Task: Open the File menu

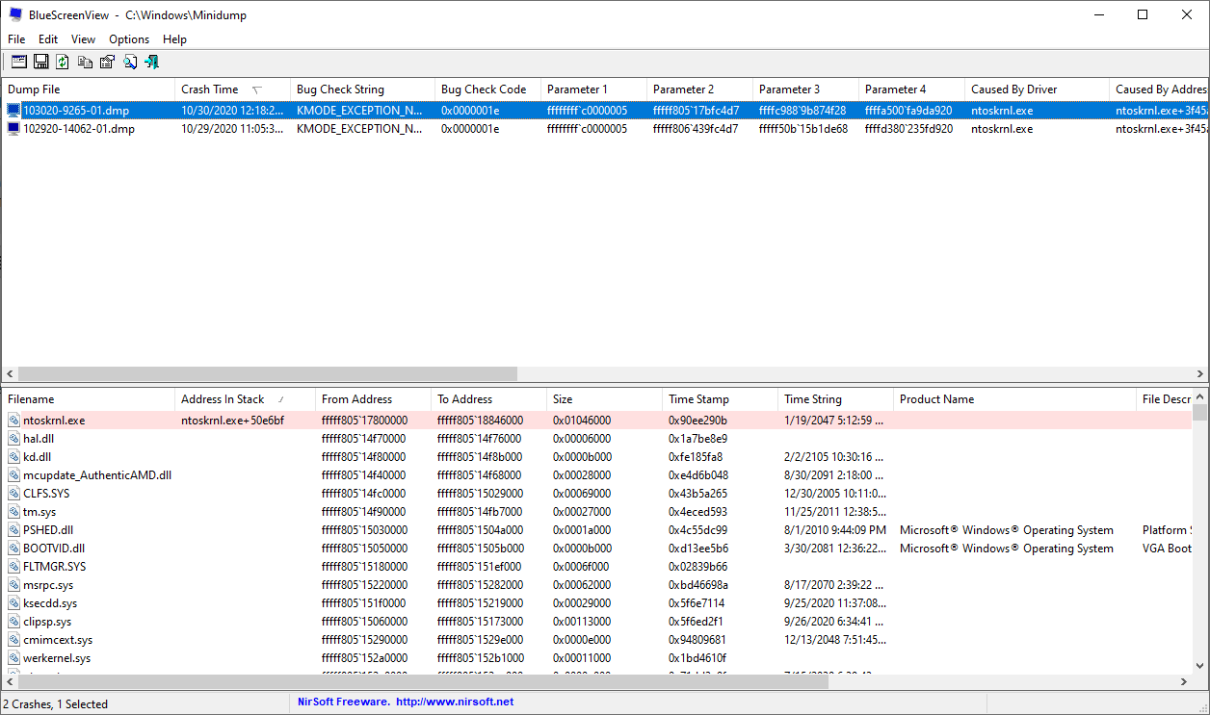Action: [16, 39]
